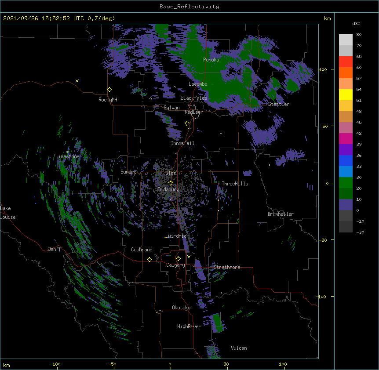Select the dark gray -30 to -10 swatch
The image size is (379, 370).
[346, 227]
